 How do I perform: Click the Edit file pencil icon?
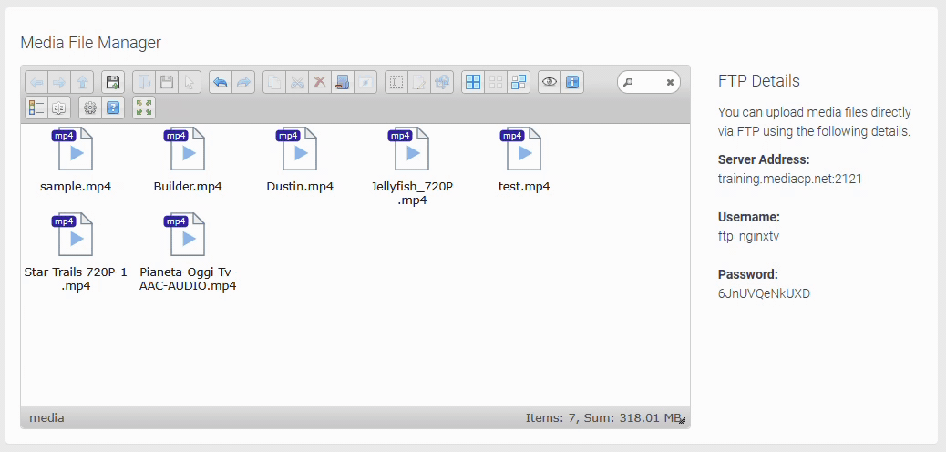(418, 82)
